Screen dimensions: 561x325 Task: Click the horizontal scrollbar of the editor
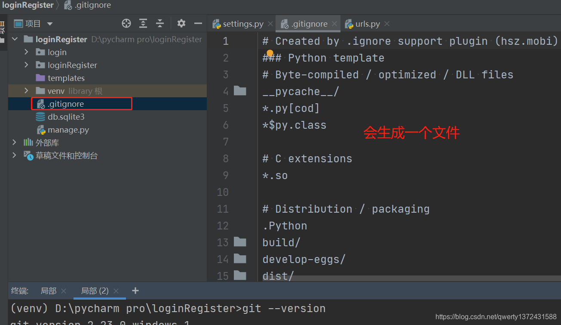tap(411, 278)
